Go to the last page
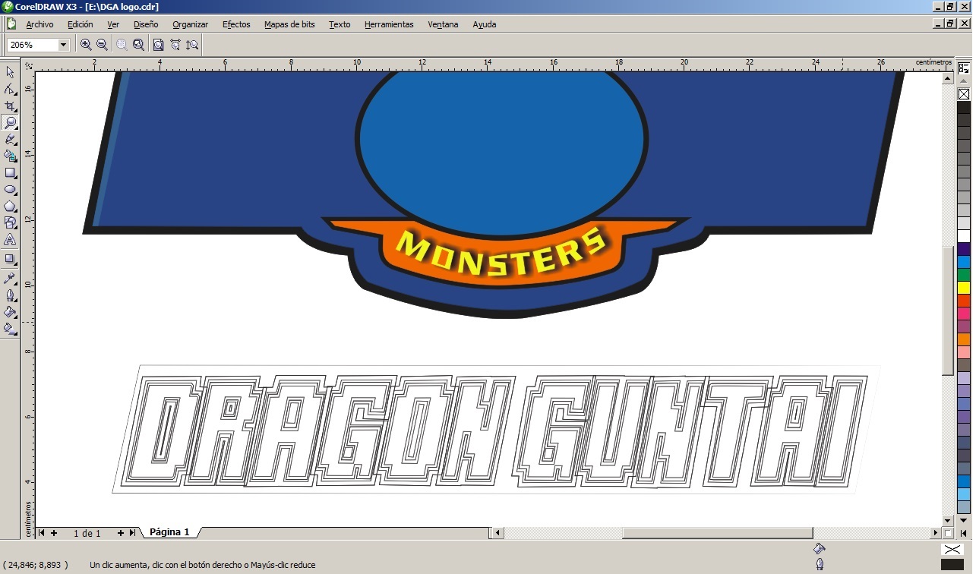Screen dimensions: 976x574 132,533
